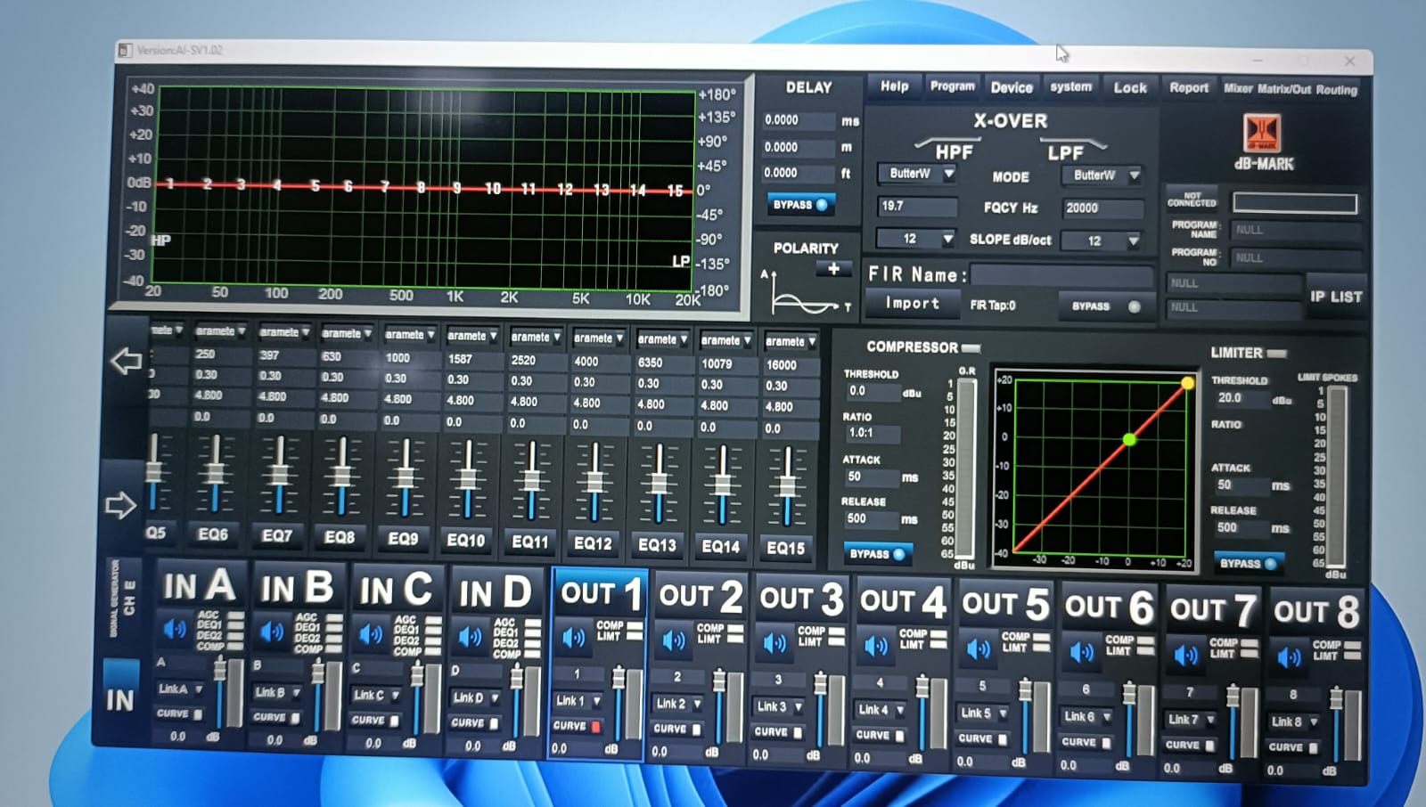Open the Link 8 dropdown on OUT 8
The image size is (1426, 807).
point(1294,721)
